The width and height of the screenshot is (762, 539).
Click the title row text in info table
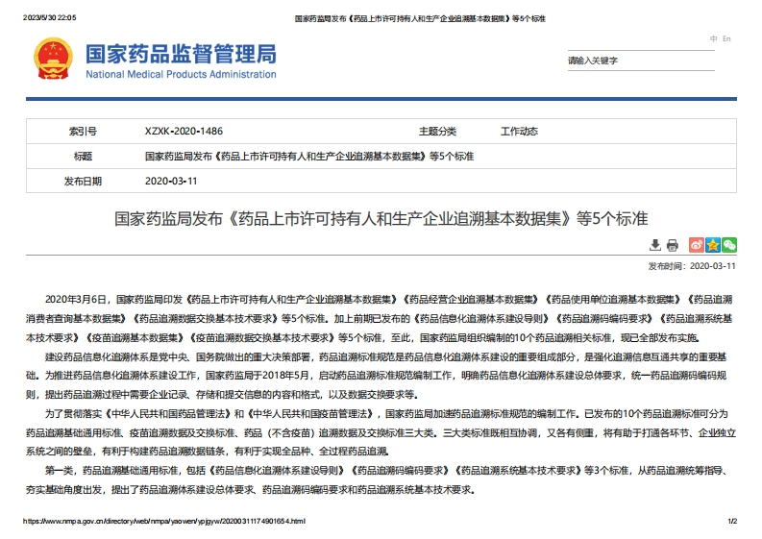[309, 156]
